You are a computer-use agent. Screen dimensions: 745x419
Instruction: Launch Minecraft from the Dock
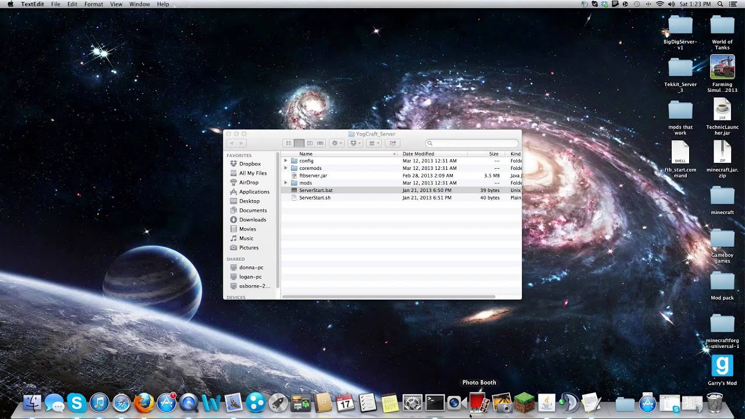524,403
